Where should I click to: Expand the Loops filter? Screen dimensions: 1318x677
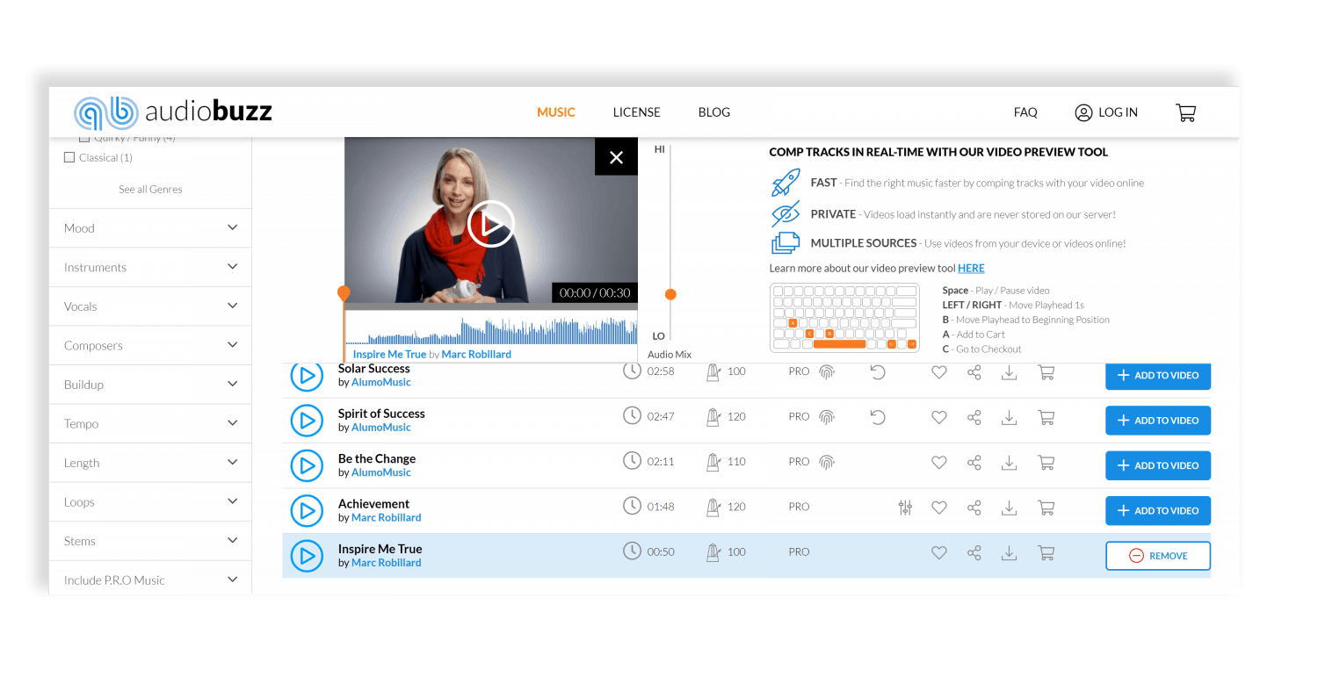click(150, 502)
